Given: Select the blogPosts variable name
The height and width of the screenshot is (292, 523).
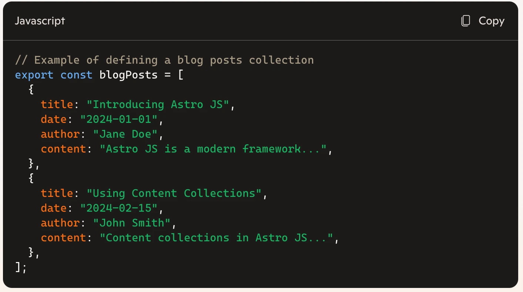Looking at the screenshot, I should click(128, 75).
